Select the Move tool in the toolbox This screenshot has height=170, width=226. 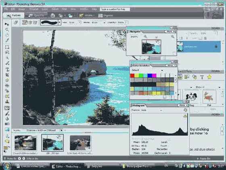pyautogui.click(x=7, y=24)
